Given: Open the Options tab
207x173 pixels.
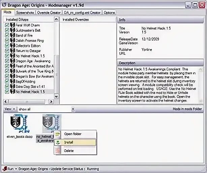Looking at the screenshot, I should [x=109, y=13].
